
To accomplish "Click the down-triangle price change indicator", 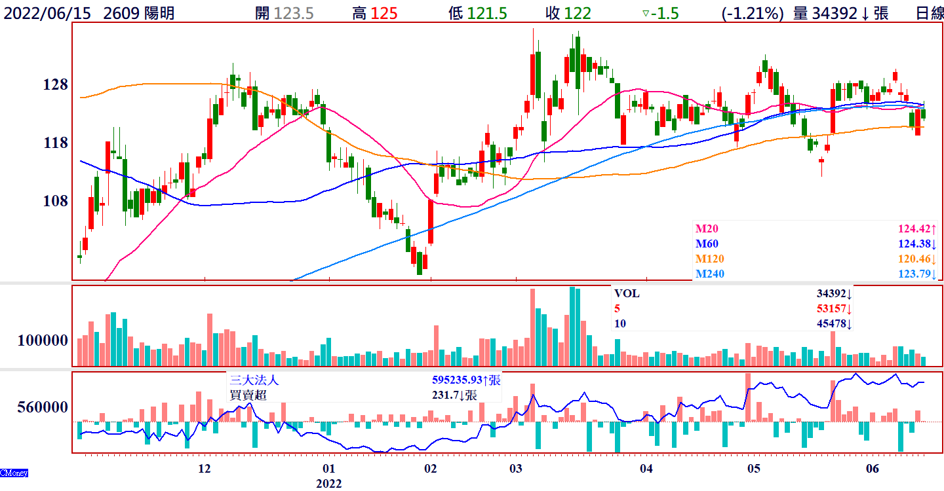I will coord(645,13).
